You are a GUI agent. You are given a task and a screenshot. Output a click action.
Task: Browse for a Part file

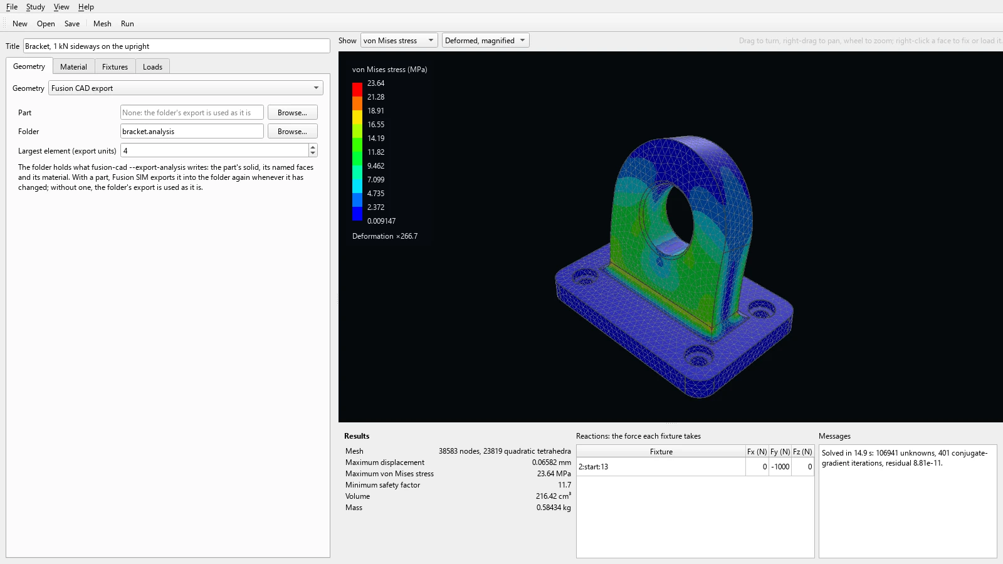292,113
